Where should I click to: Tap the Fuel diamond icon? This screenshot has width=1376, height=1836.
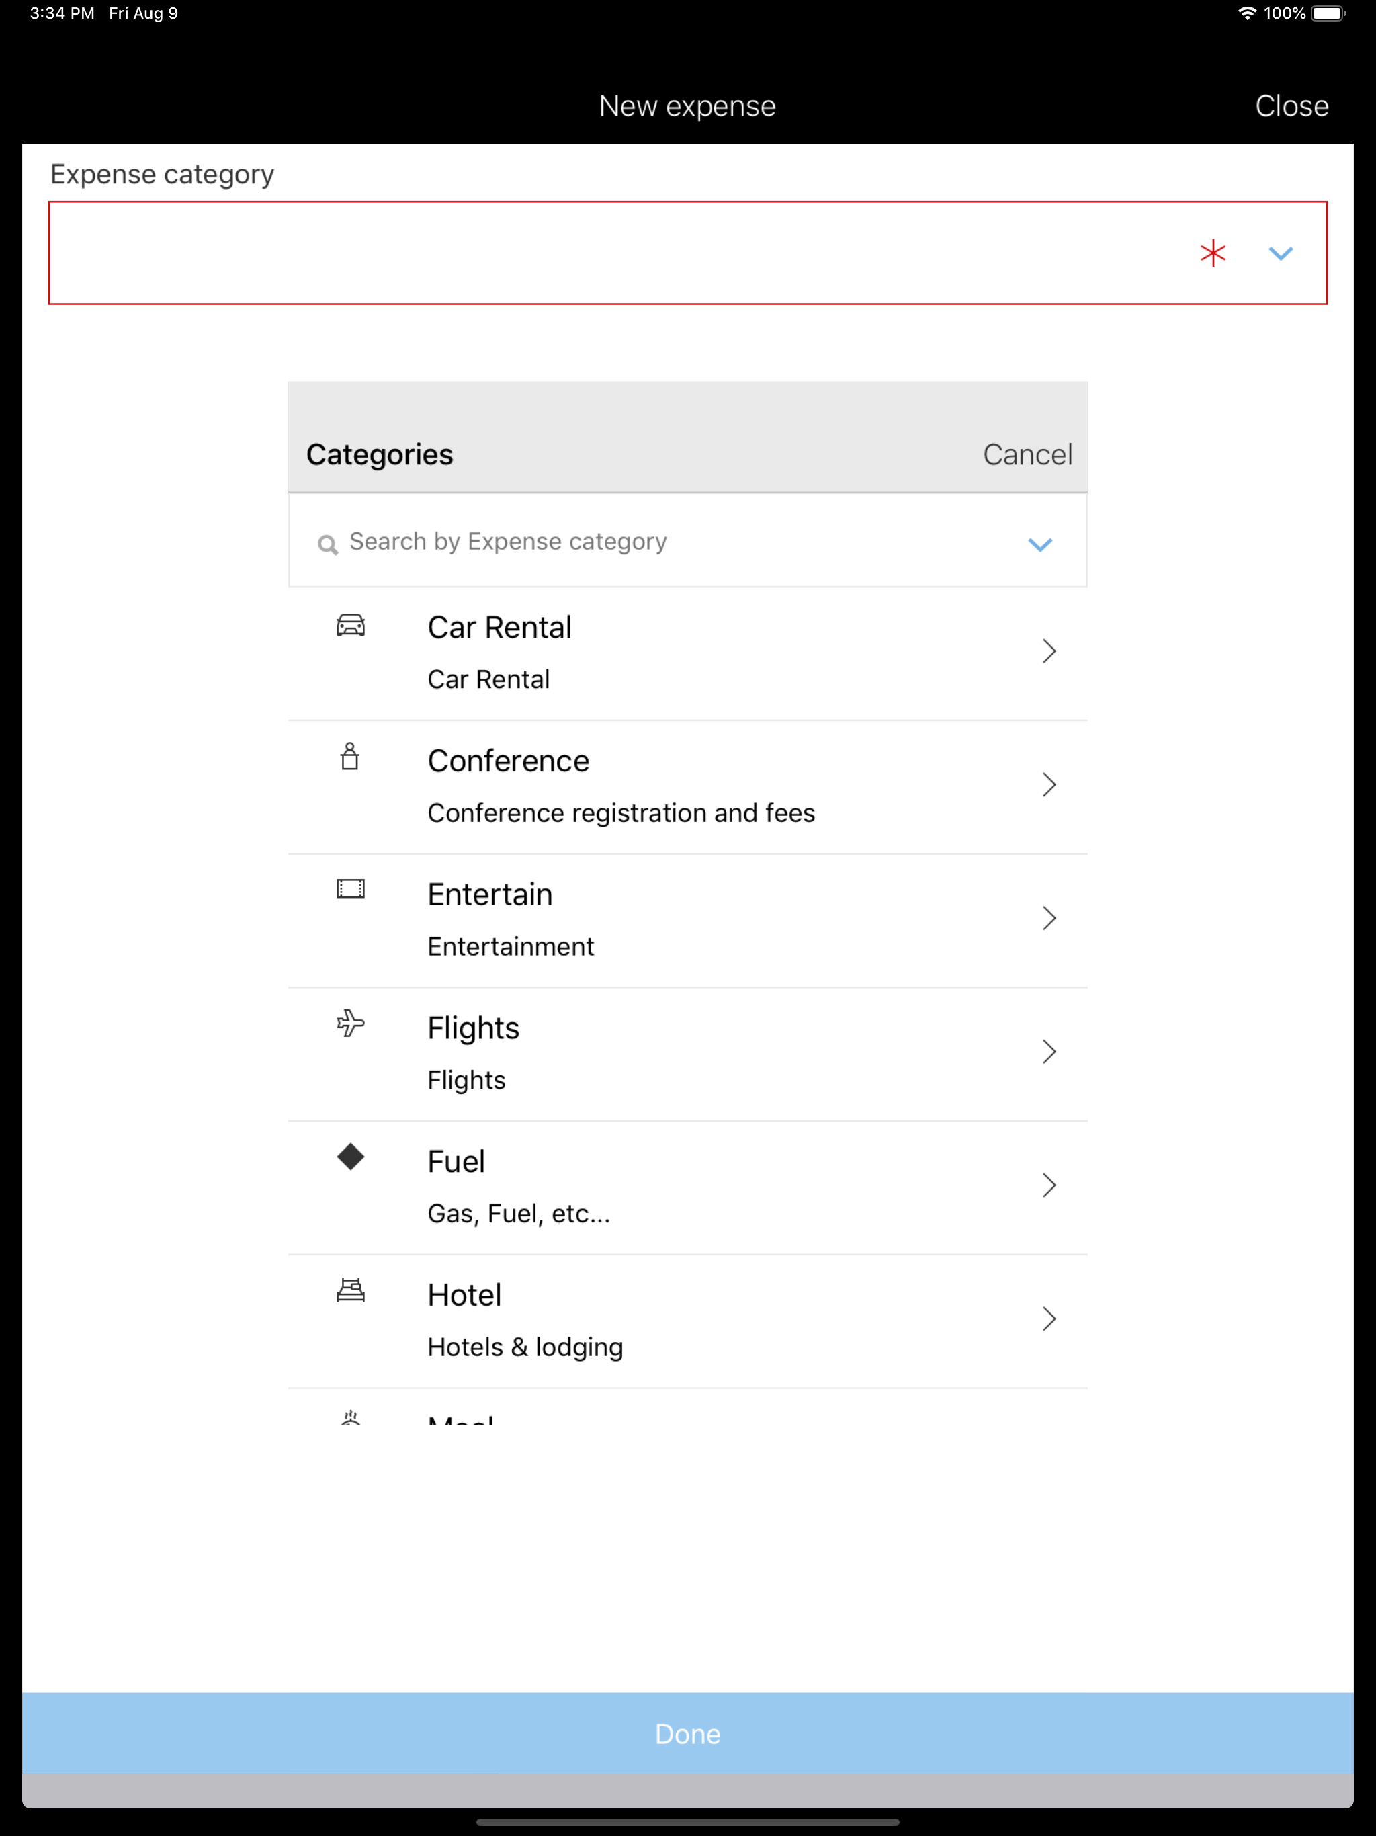pyautogui.click(x=350, y=1156)
